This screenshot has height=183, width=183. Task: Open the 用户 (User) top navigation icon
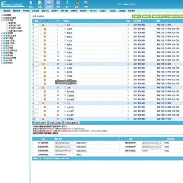click(x=67, y=4)
